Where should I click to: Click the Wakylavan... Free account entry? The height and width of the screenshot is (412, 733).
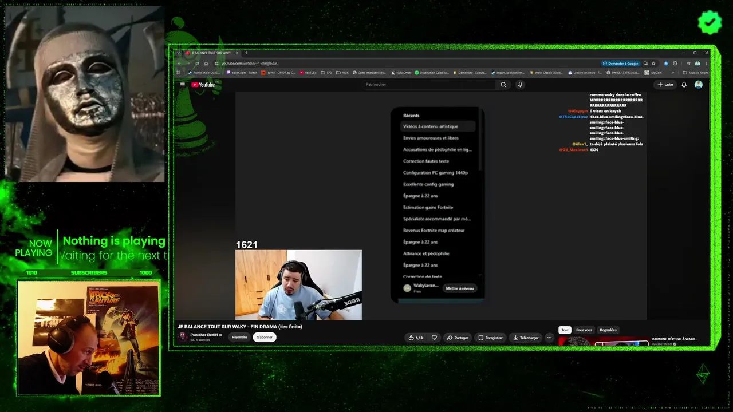[421, 288]
